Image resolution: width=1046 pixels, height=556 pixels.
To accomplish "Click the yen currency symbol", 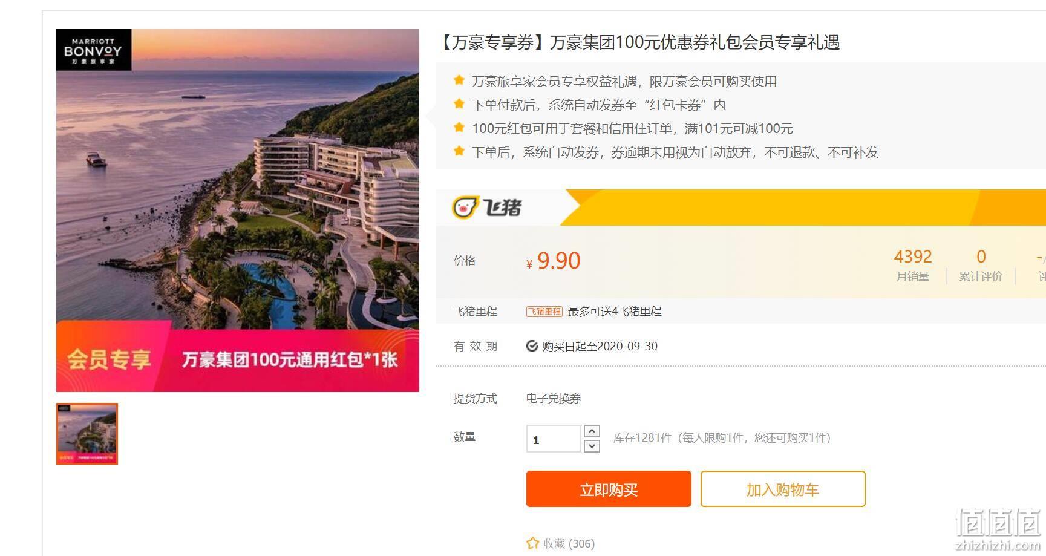I will (529, 264).
